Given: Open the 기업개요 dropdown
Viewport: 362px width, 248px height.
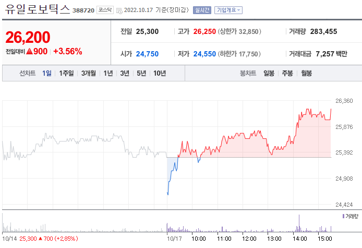Looking at the screenshot, I should [228, 10].
